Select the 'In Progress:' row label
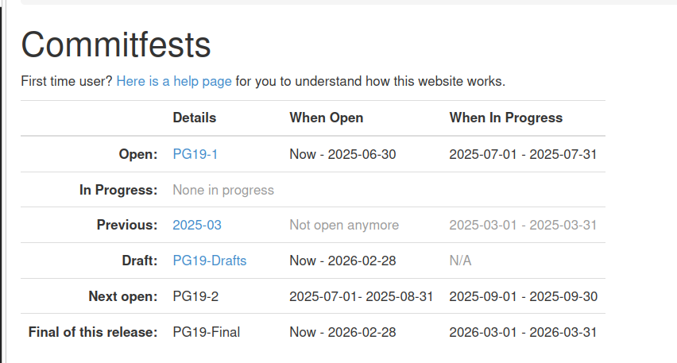677x363 pixels. click(118, 190)
